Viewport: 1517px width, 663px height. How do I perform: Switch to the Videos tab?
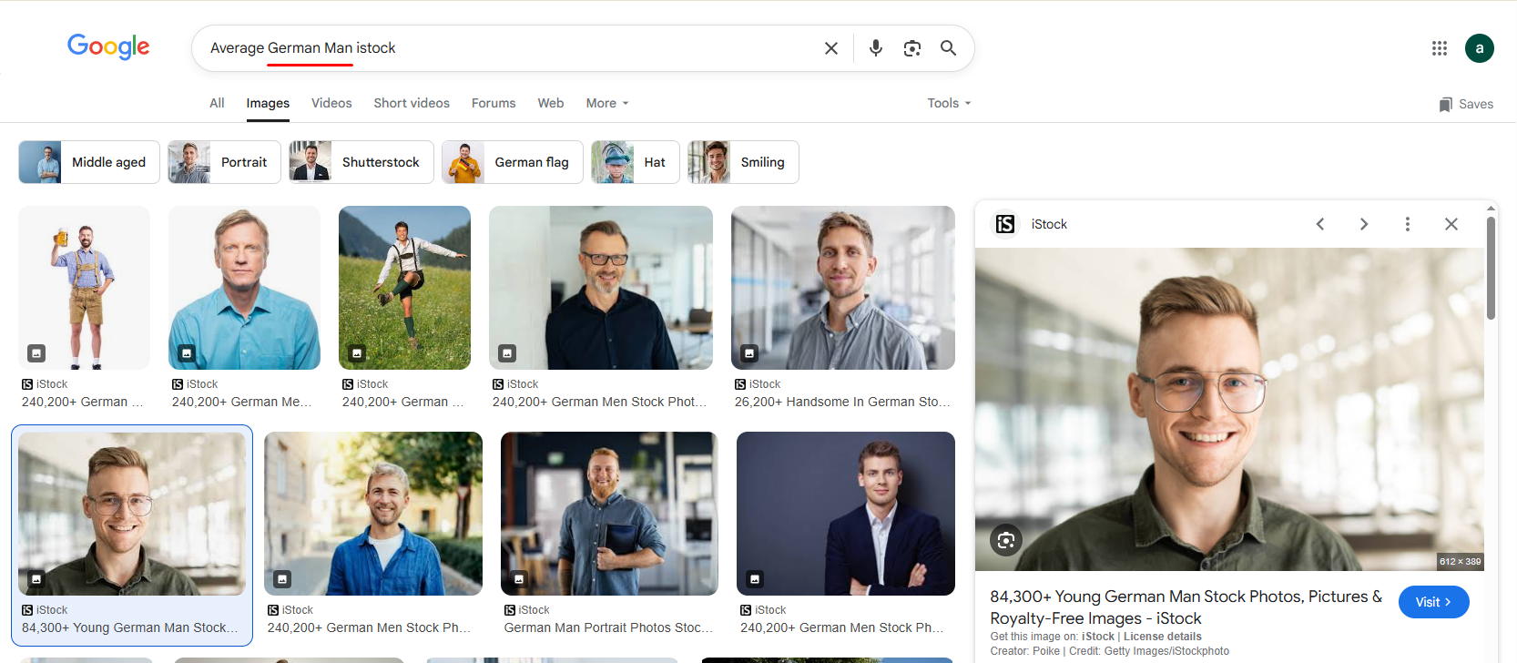331,103
